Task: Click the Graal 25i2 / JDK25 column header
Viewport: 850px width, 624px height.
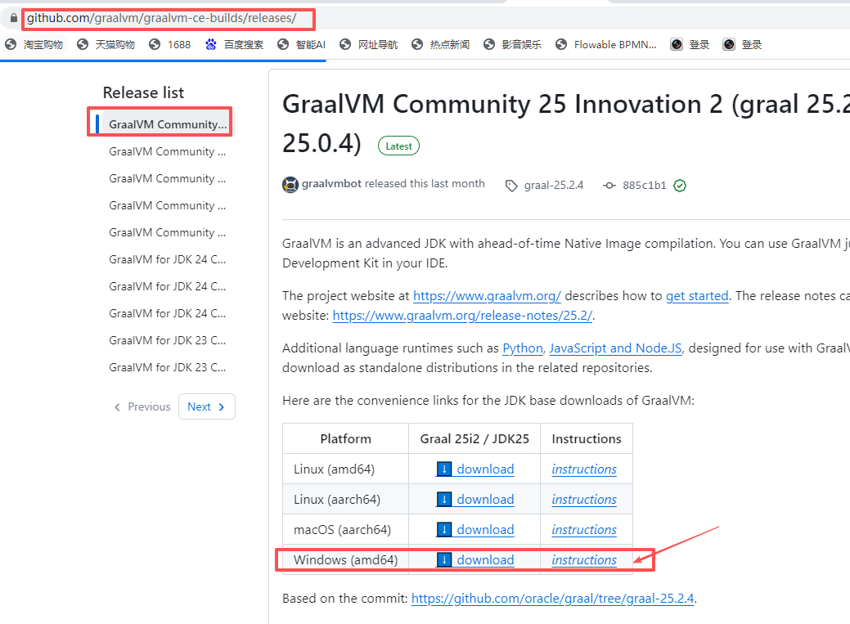Action: click(474, 438)
